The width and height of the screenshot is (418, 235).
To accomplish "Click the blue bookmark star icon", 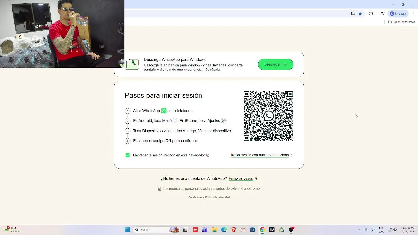I will click(360, 14).
